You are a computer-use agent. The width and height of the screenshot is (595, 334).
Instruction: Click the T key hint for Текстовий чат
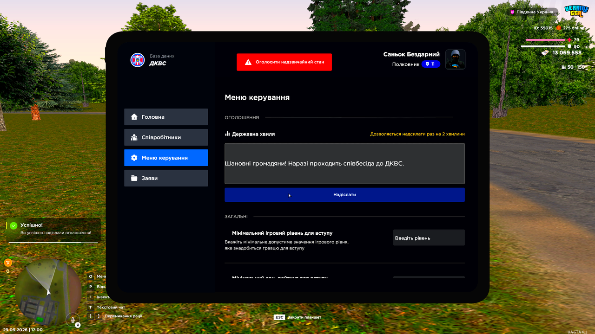91,307
